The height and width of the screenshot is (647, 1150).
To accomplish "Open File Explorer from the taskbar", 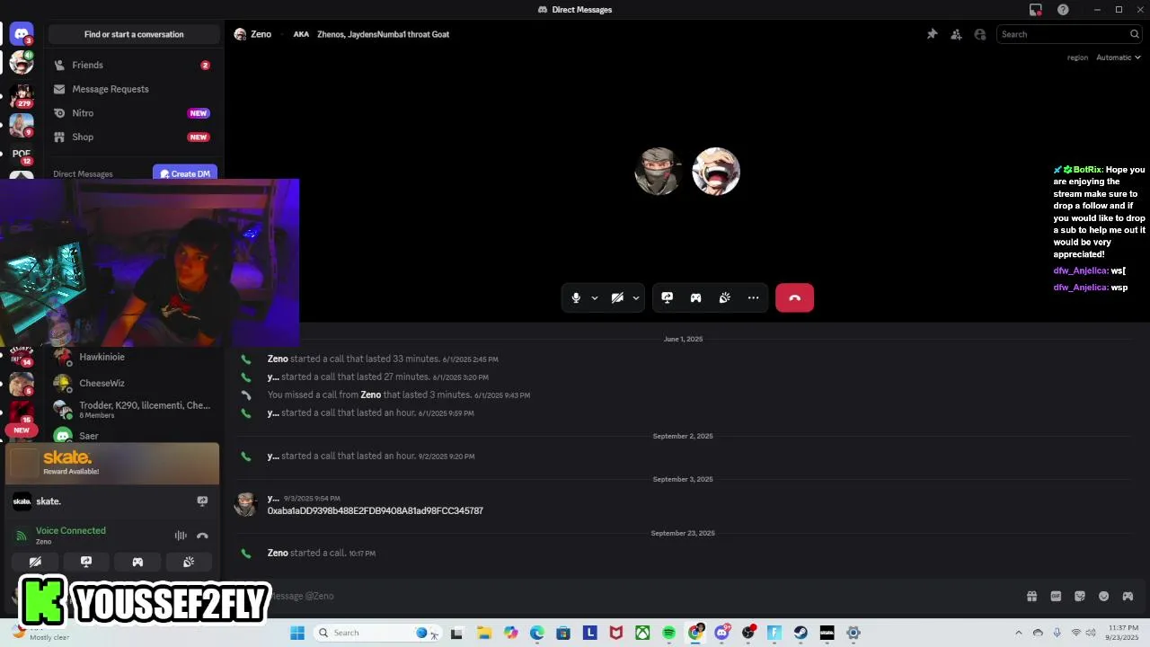I will click(x=483, y=633).
